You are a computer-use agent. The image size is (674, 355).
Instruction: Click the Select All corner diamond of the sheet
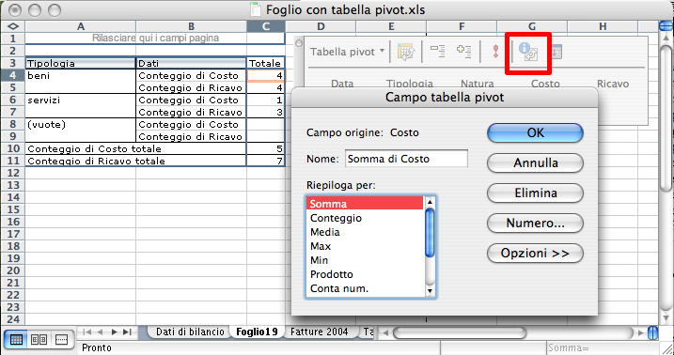tap(13, 26)
